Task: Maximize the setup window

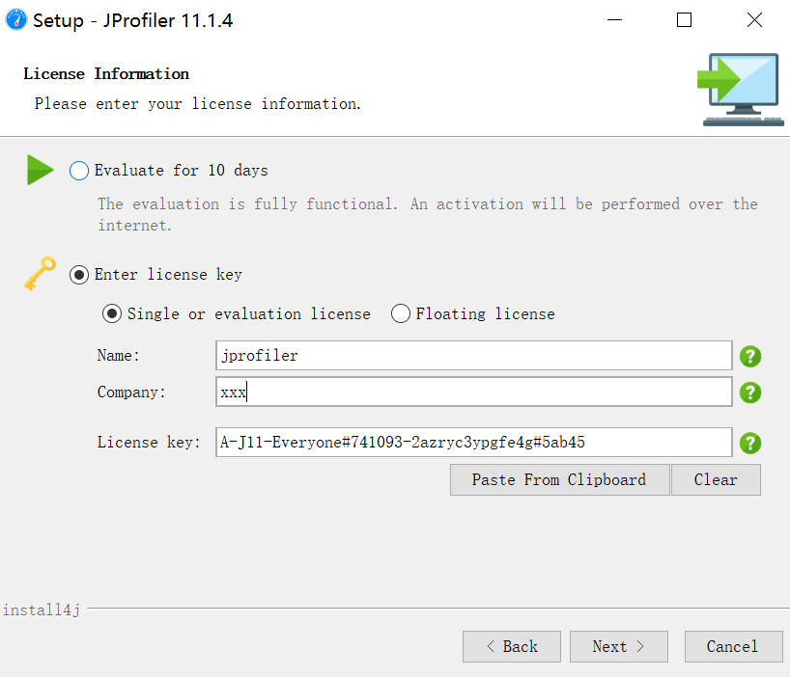Action: tap(684, 20)
